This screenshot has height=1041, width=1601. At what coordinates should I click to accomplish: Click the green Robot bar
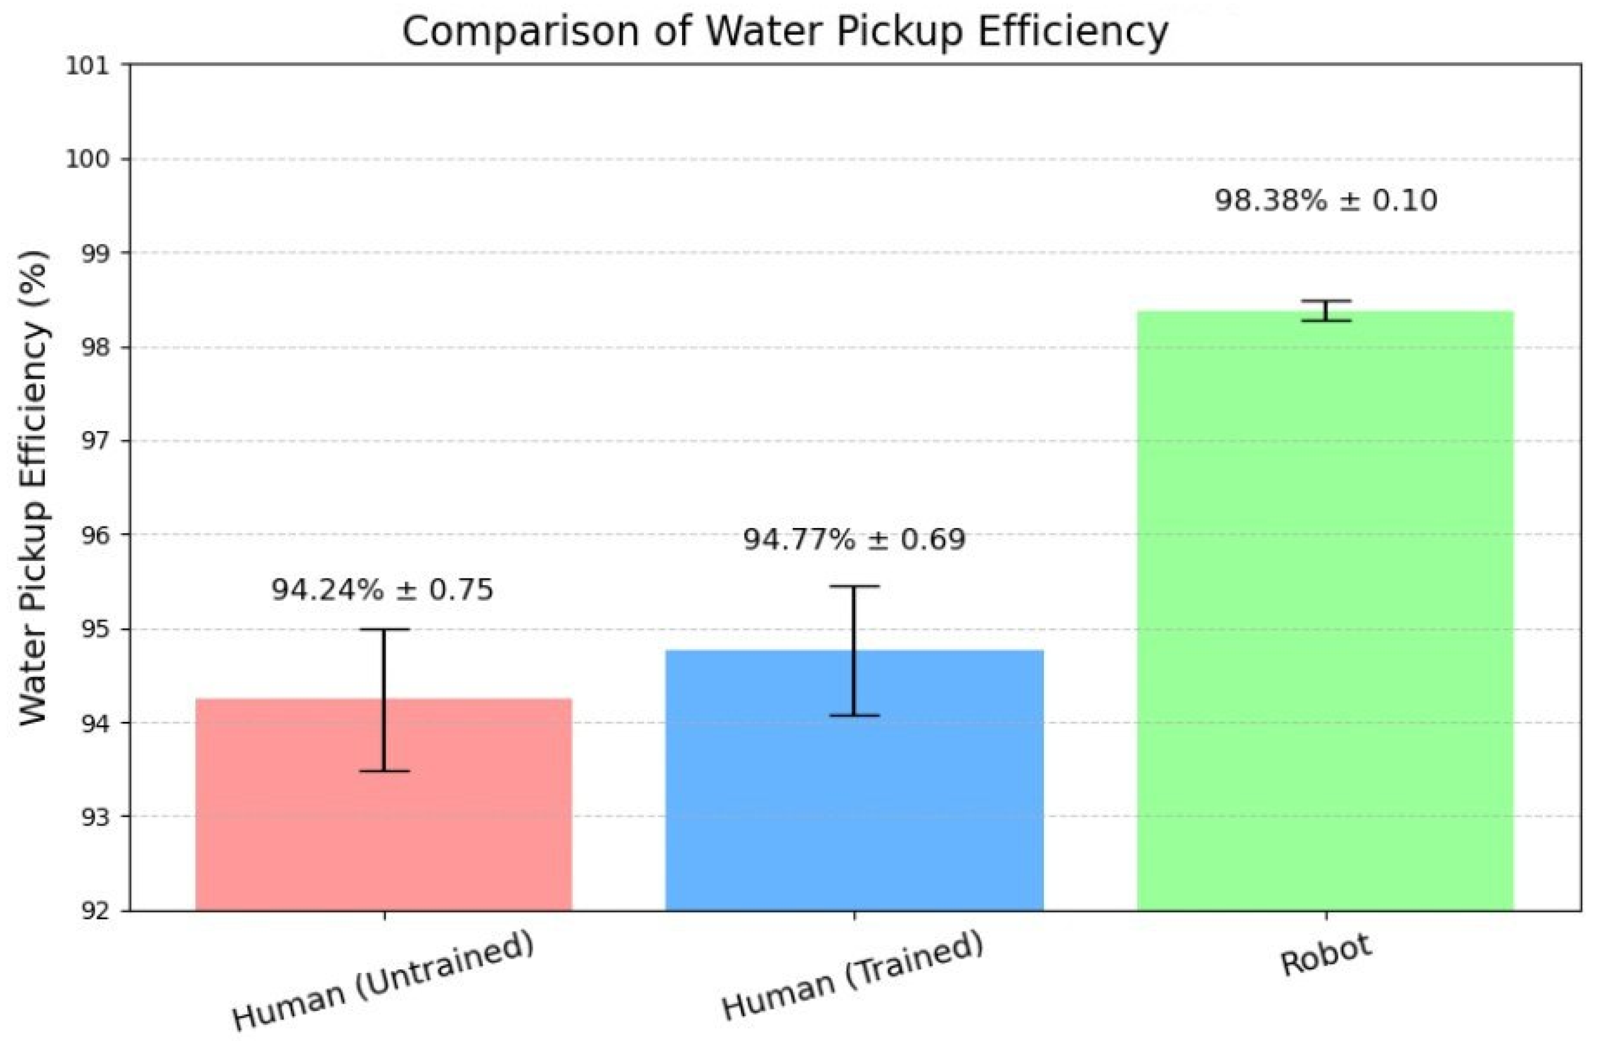click(x=1325, y=605)
